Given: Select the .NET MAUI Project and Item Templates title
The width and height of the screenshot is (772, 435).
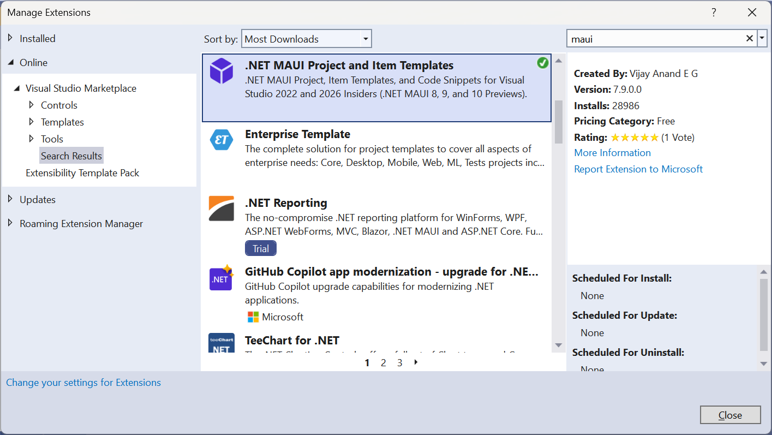Looking at the screenshot, I should coord(349,65).
